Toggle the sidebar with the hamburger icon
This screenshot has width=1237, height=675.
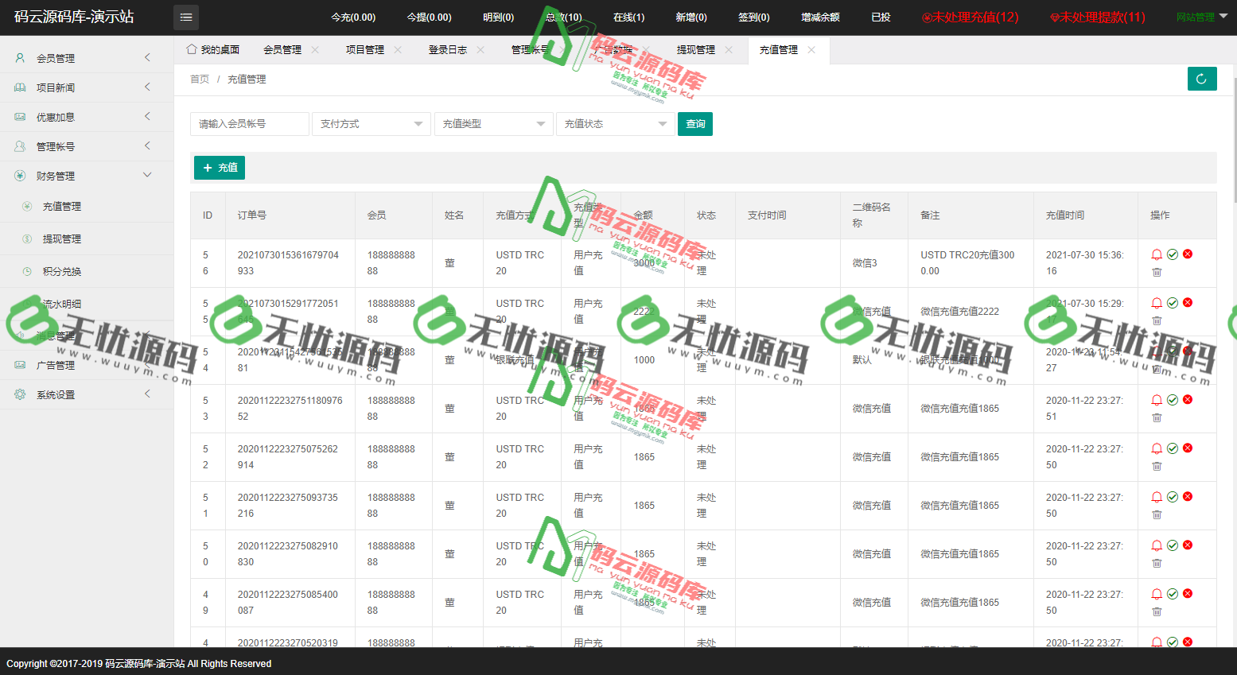coord(185,17)
